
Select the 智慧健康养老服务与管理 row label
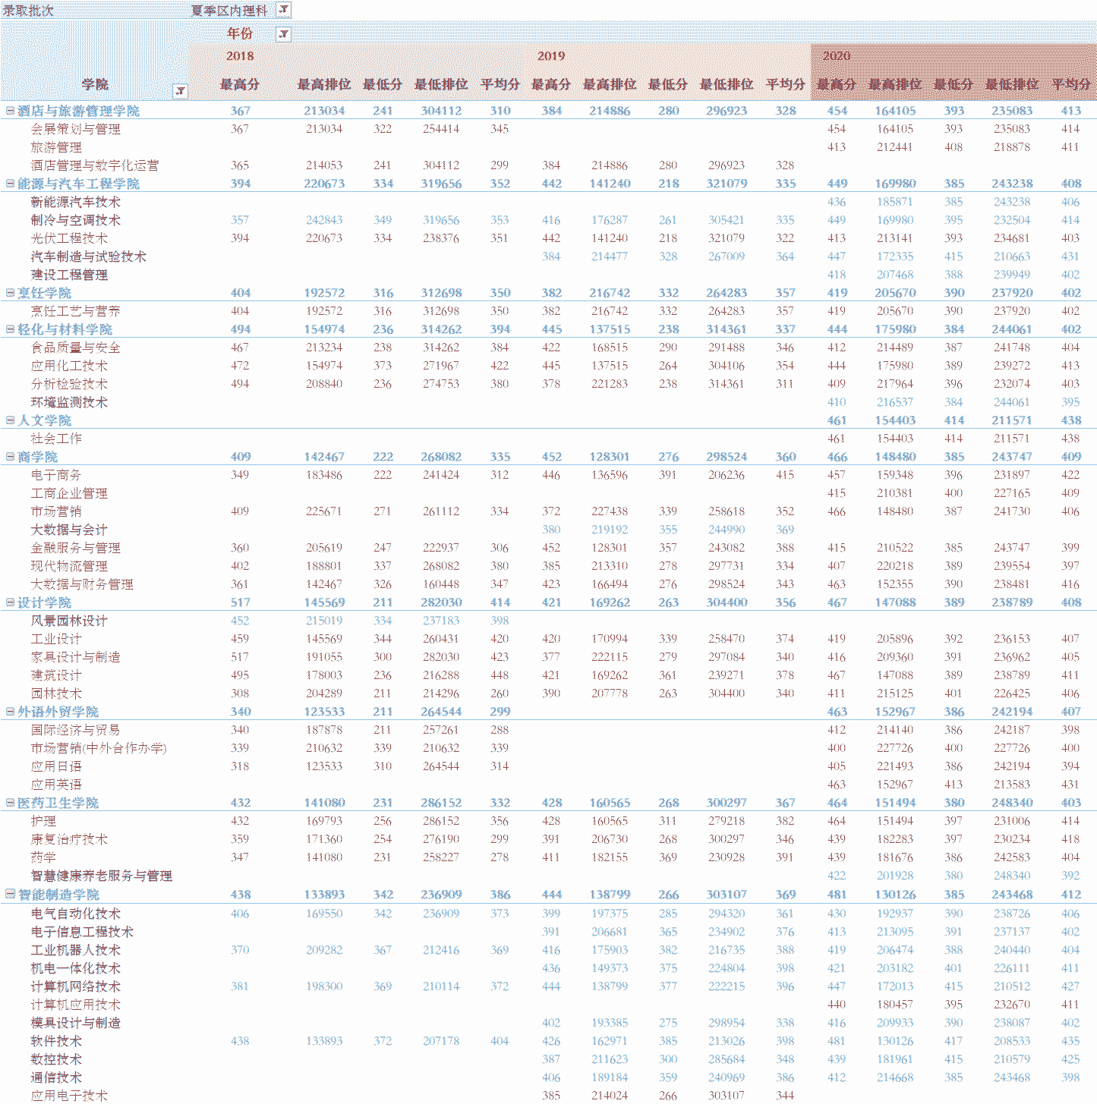click(101, 876)
